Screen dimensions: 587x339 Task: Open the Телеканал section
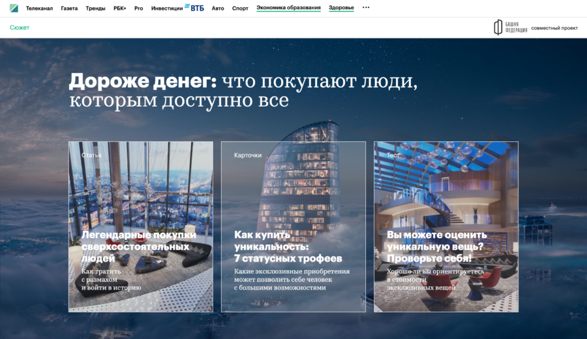39,8
